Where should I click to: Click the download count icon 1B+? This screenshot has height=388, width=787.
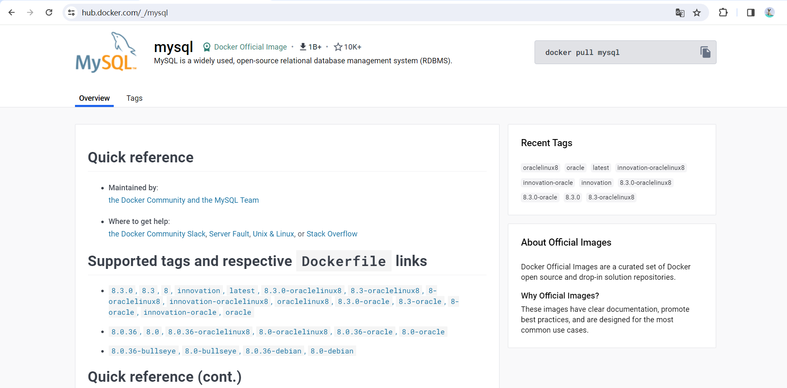[x=303, y=47]
